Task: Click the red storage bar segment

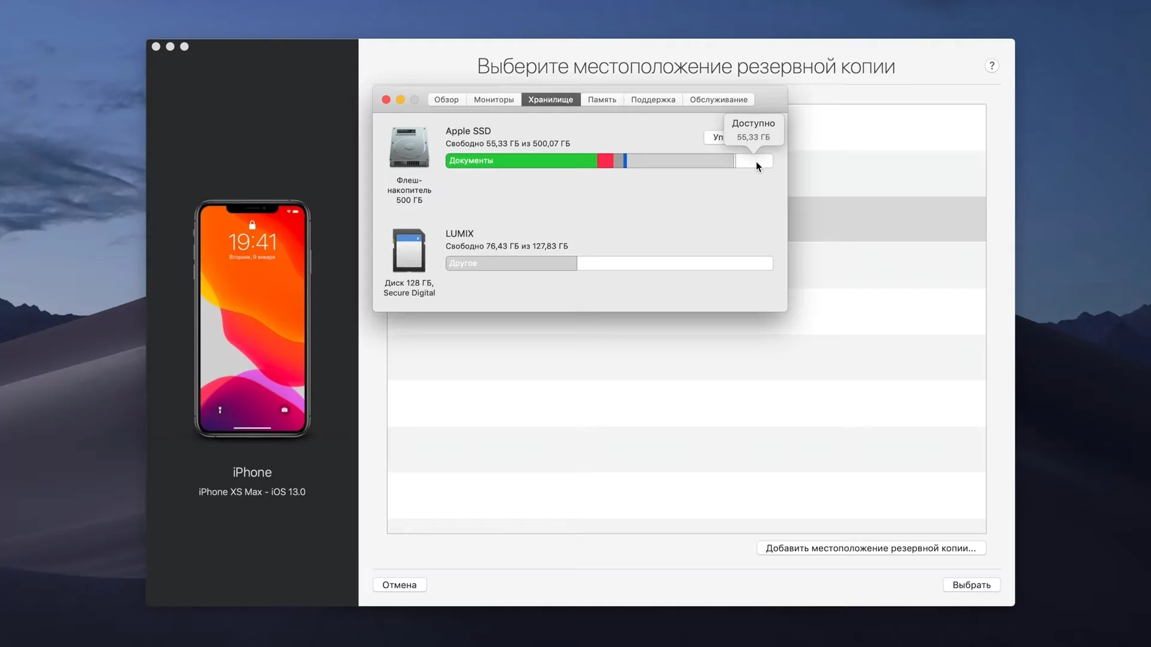Action: coord(605,161)
